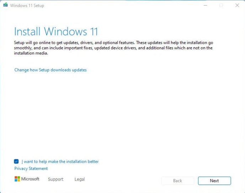Click the disabled Back button
This screenshot has height=193, width=245.
[x=177, y=181]
